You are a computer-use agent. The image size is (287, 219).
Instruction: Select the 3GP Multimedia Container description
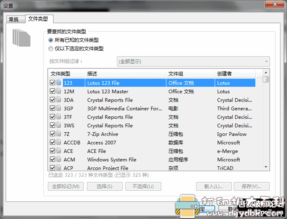pyautogui.click(x=125, y=108)
